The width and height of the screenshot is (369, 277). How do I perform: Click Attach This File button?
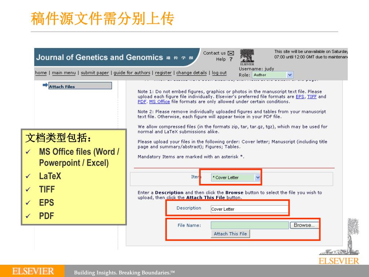[230, 234]
